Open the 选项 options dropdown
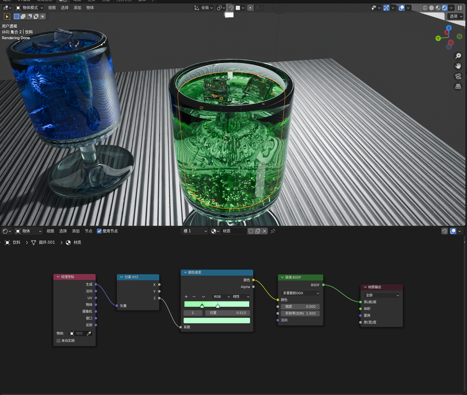The width and height of the screenshot is (467, 395). coord(456,17)
